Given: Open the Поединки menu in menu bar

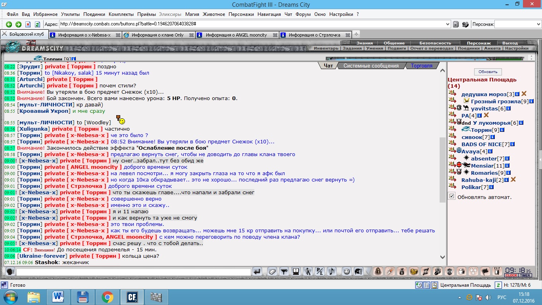Looking at the screenshot, I should [94, 14].
